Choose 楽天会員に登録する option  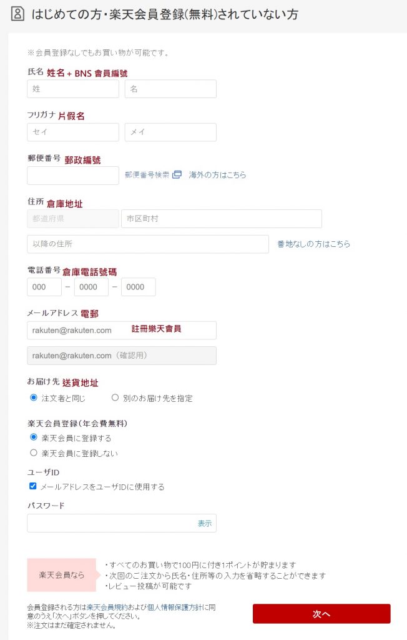pos(34,437)
